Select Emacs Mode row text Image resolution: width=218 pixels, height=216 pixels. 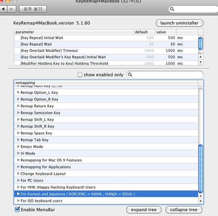point(32,147)
